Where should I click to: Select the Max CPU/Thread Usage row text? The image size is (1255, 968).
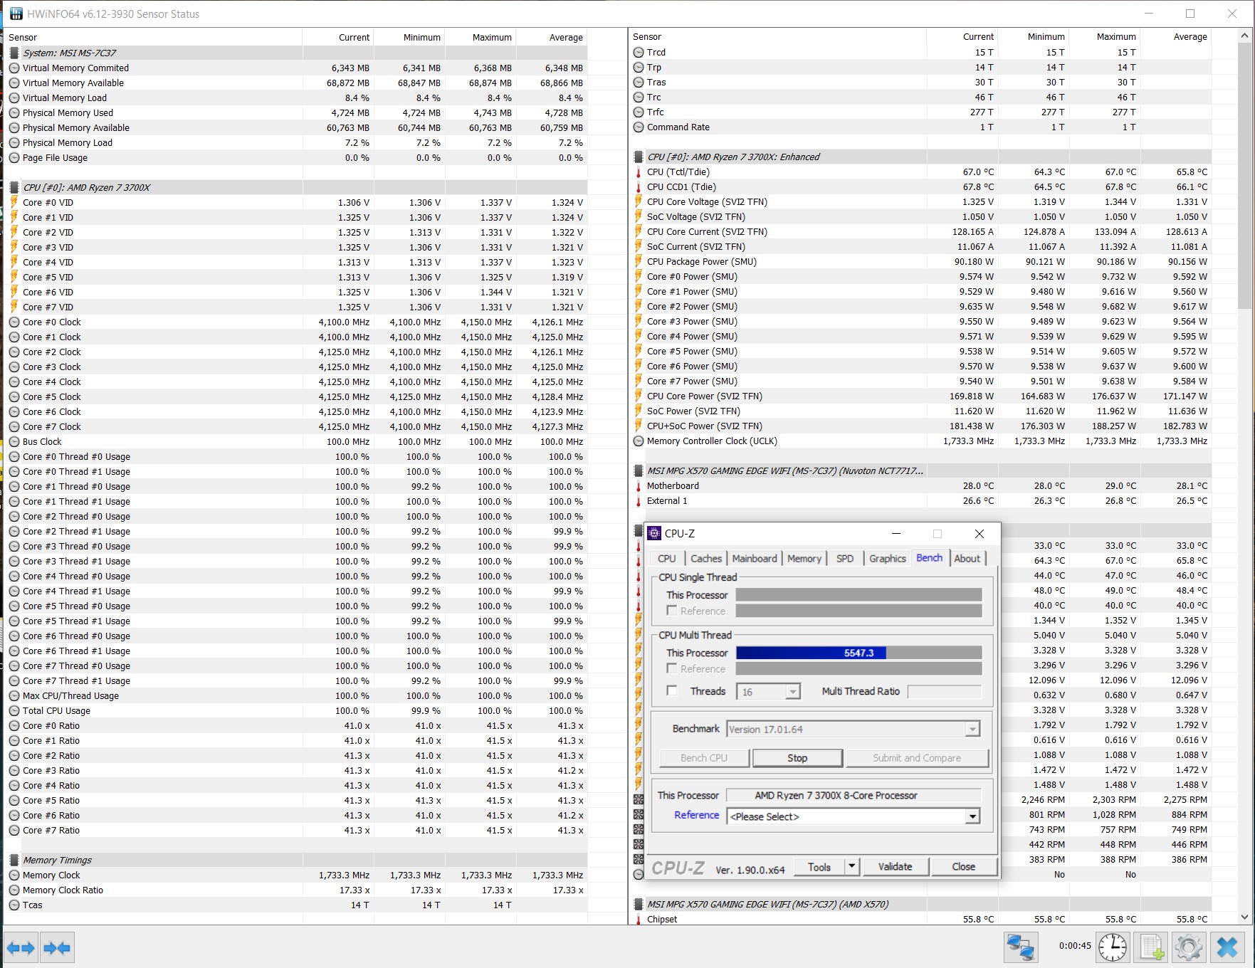pos(70,695)
